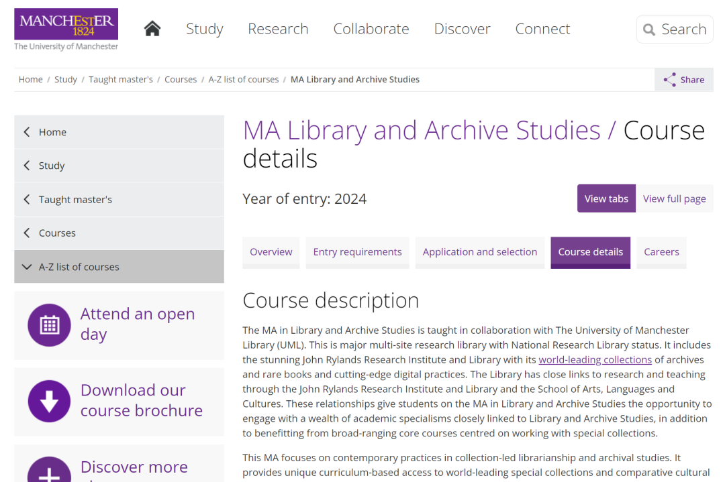Click the University of Manchester logo
The width and height of the screenshot is (725, 482).
coord(66,29)
